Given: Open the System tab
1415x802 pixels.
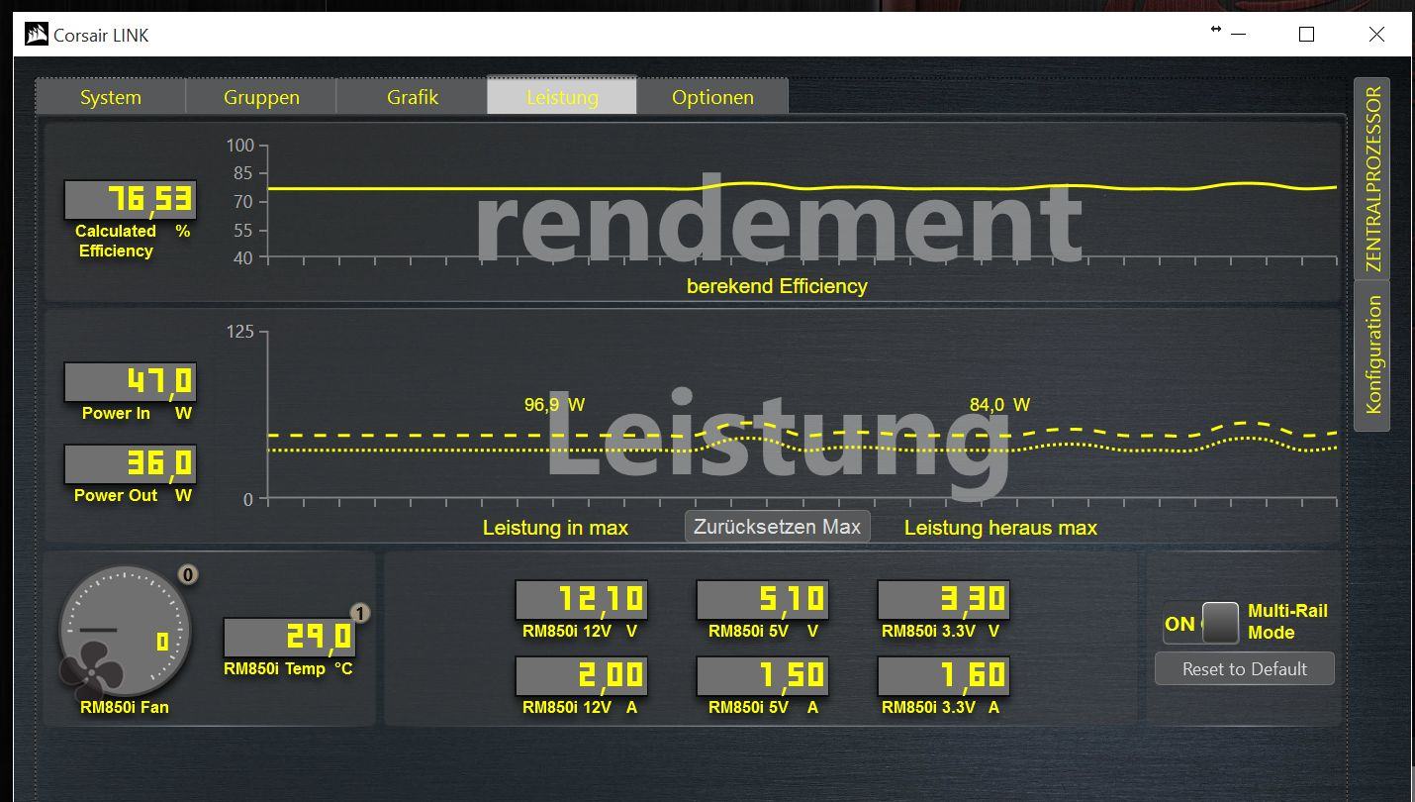Looking at the screenshot, I should [111, 97].
